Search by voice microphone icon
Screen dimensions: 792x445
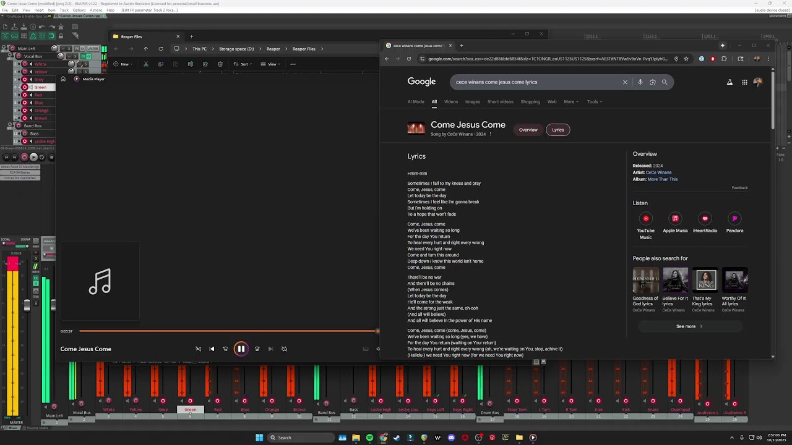640,82
